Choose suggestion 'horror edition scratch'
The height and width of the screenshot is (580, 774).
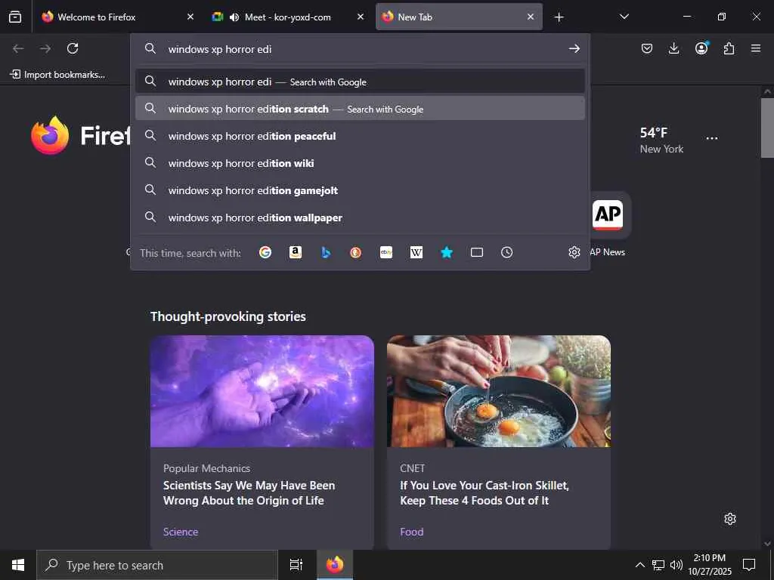pyautogui.click(x=360, y=109)
